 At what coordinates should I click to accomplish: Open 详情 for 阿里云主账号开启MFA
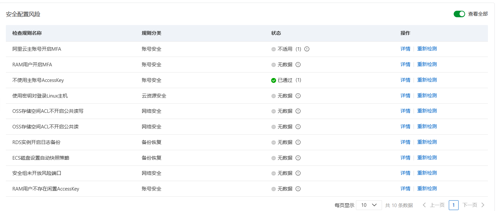405,49
